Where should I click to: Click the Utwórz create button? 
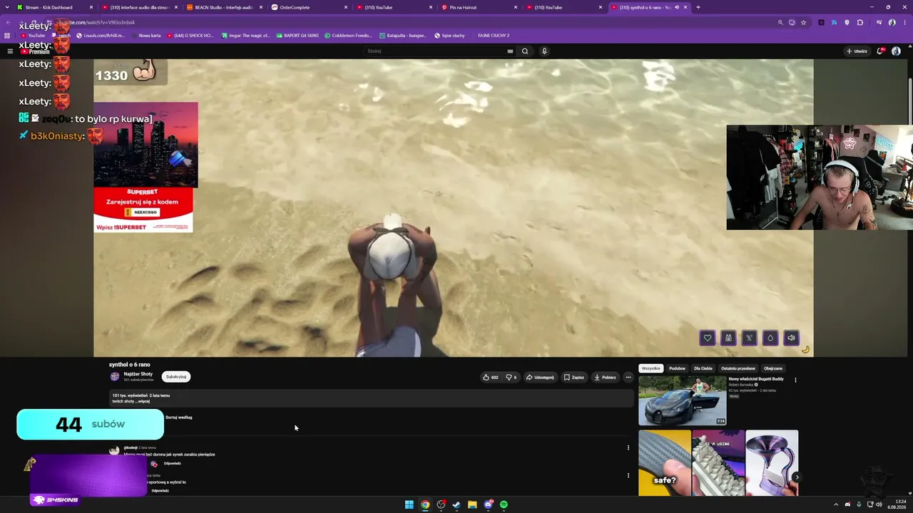(857, 51)
